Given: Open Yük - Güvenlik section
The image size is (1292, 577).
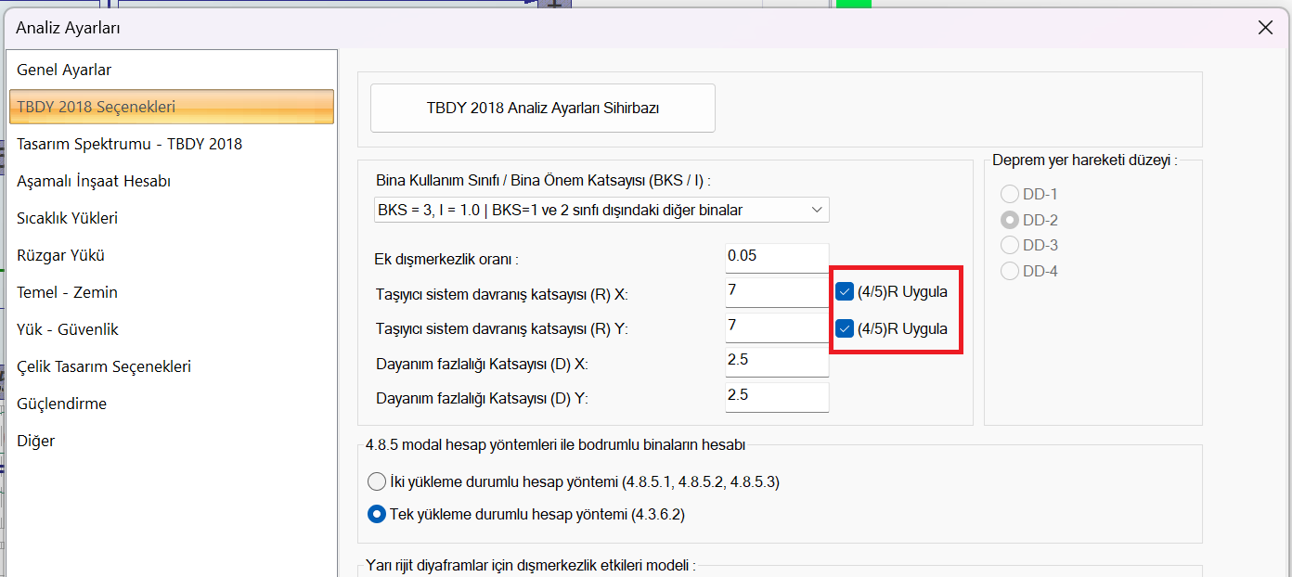Looking at the screenshot, I should pyautogui.click(x=68, y=329).
